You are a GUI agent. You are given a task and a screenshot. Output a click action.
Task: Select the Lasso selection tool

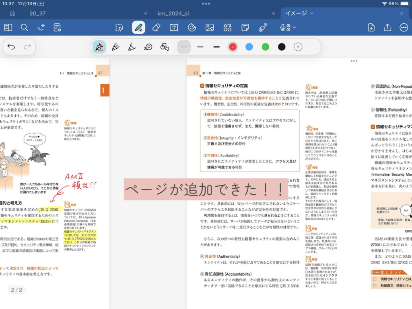(x=119, y=27)
